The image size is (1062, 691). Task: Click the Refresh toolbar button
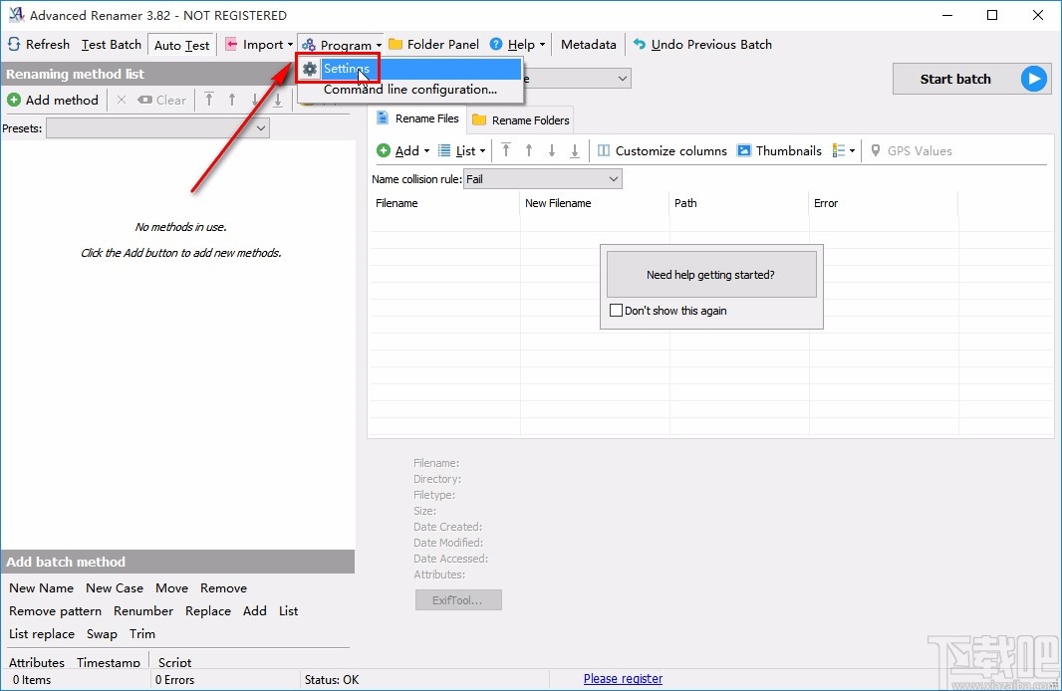click(39, 45)
